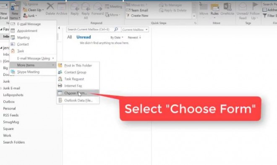Open the Outbox folder
This screenshot has height=165, width=277.
click(x=9, y=102)
